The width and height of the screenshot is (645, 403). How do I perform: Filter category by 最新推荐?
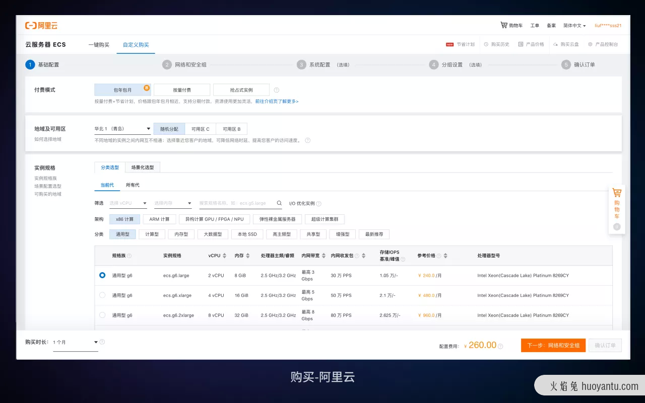[x=374, y=234]
